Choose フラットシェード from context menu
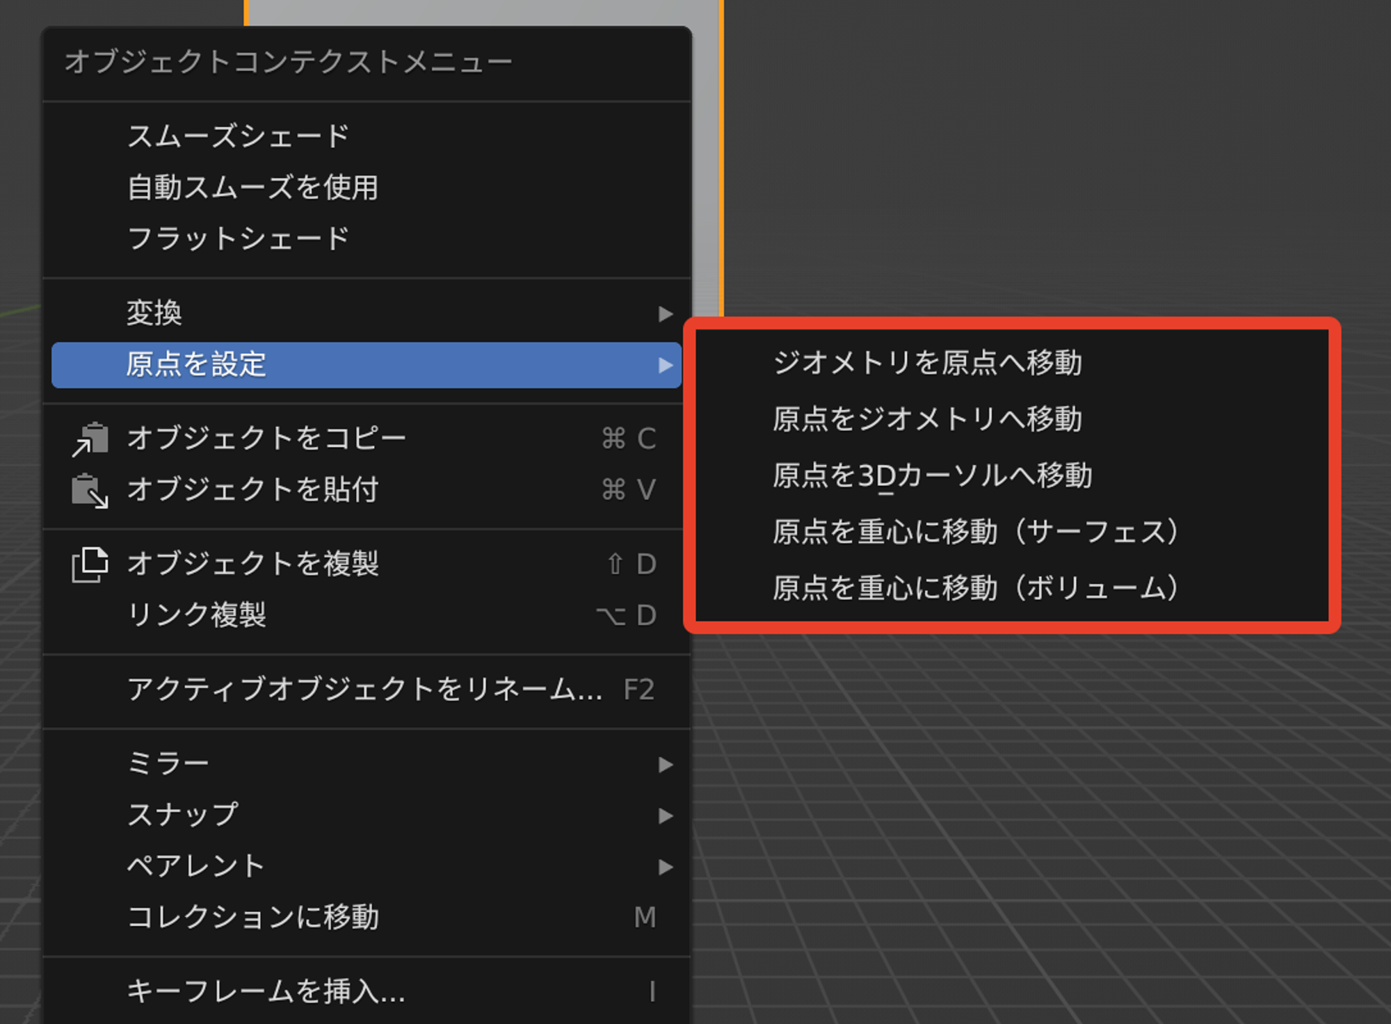The image size is (1391, 1024). coord(367,238)
